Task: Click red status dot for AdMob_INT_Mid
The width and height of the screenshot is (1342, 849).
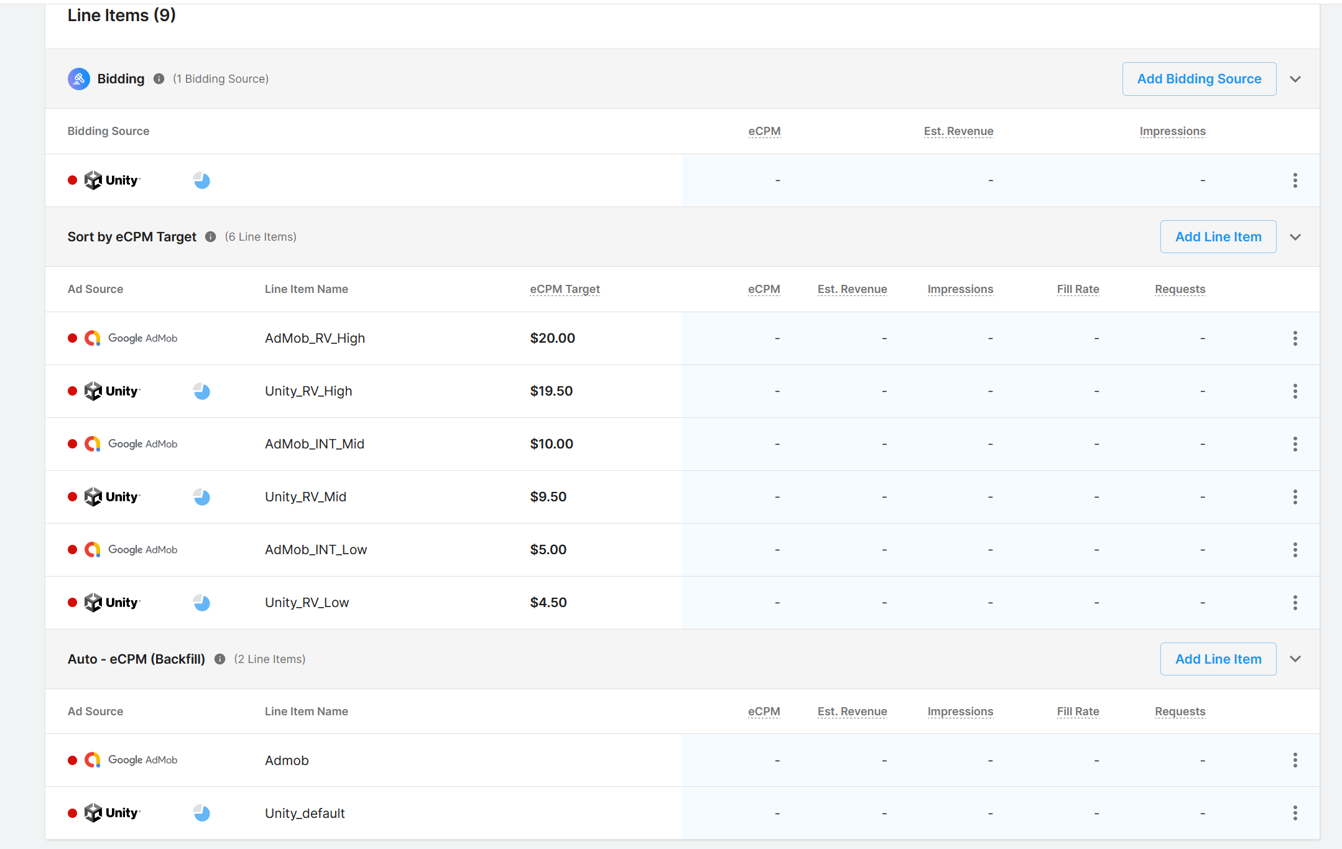Action: [73, 444]
